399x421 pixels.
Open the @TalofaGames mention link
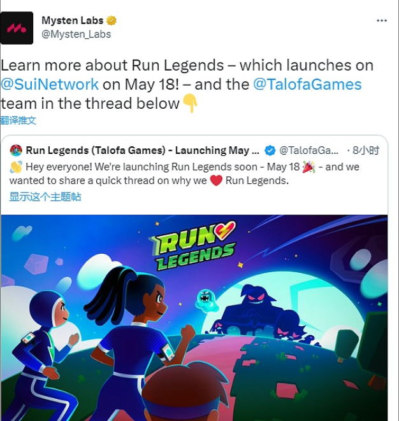pos(307,85)
